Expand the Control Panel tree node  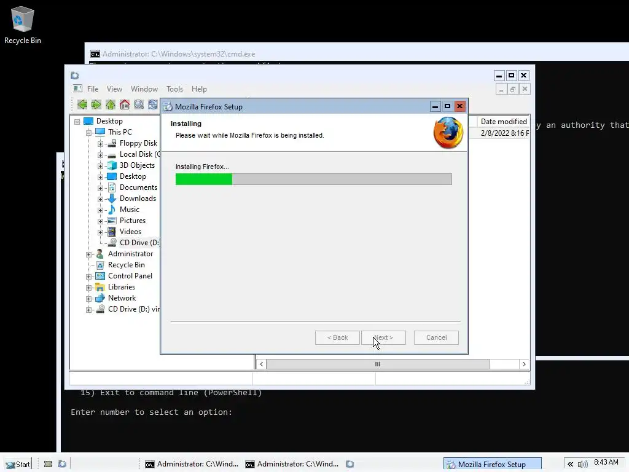coord(88,277)
